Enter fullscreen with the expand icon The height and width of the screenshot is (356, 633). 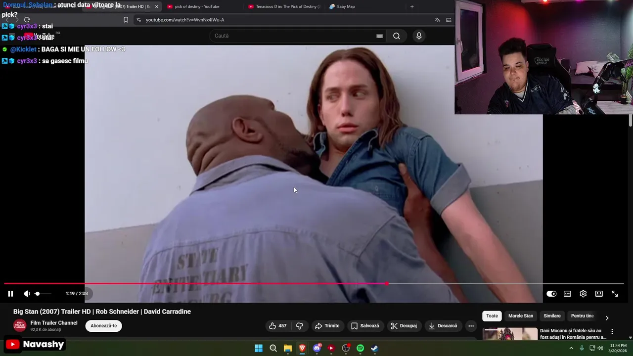click(x=615, y=294)
